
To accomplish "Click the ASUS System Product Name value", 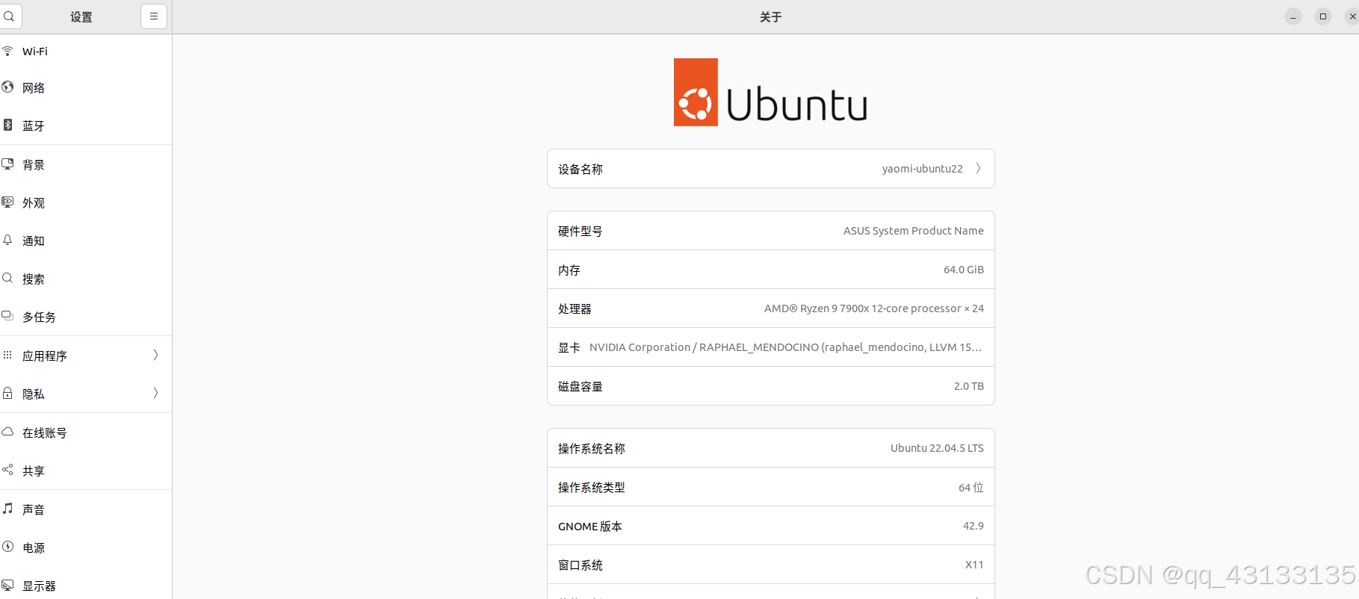I will tap(914, 231).
